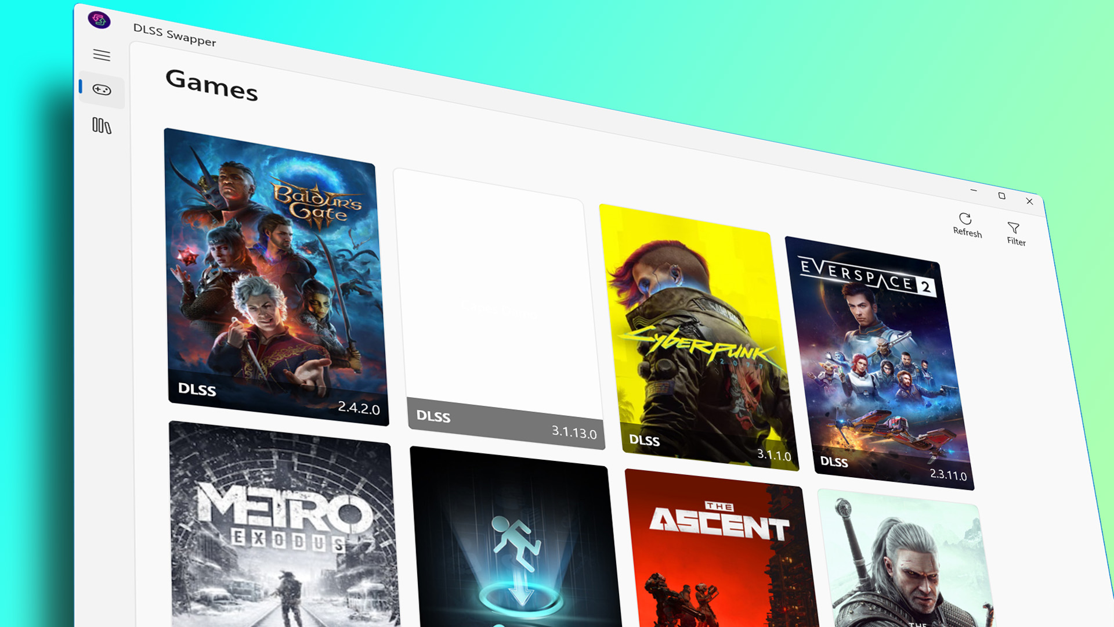Click the Games page heading
Screen dimensions: 1114x627
pos(212,85)
